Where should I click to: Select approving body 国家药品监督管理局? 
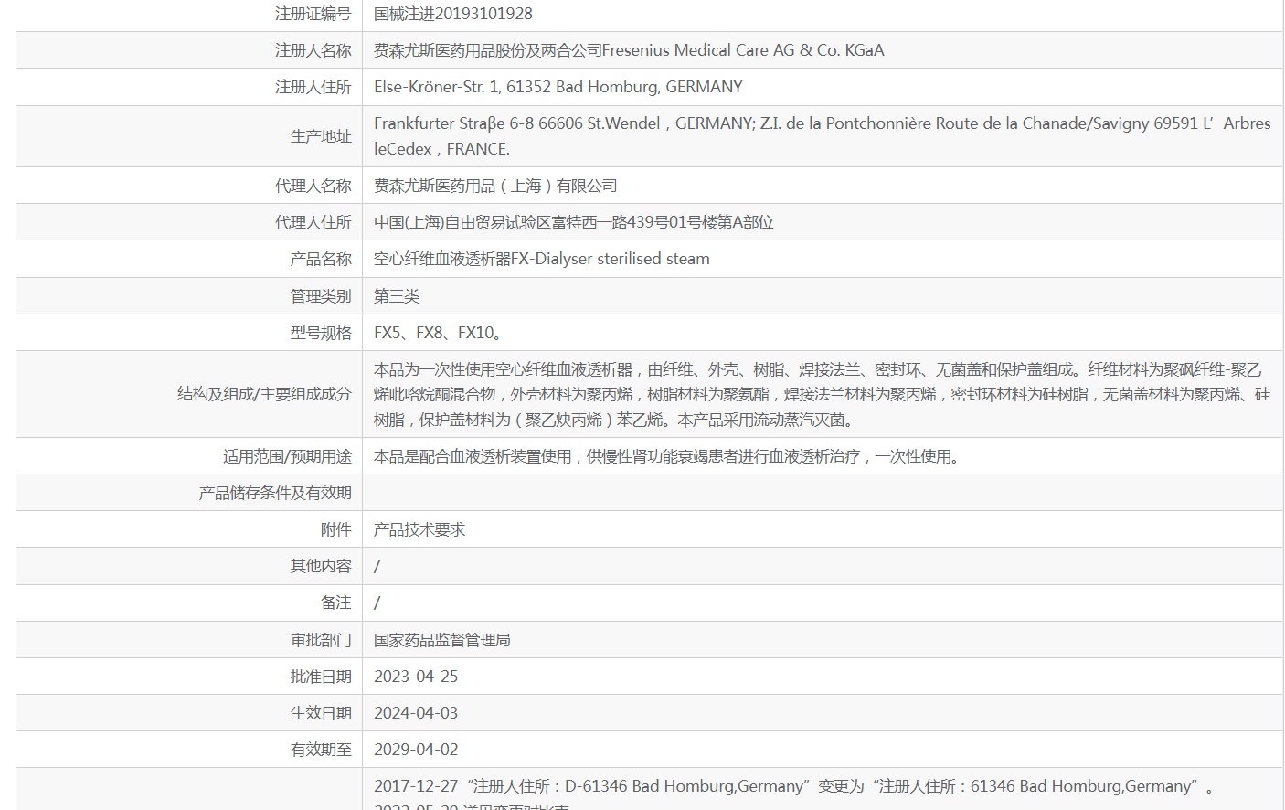pyautogui.click(x=442, y=640)
